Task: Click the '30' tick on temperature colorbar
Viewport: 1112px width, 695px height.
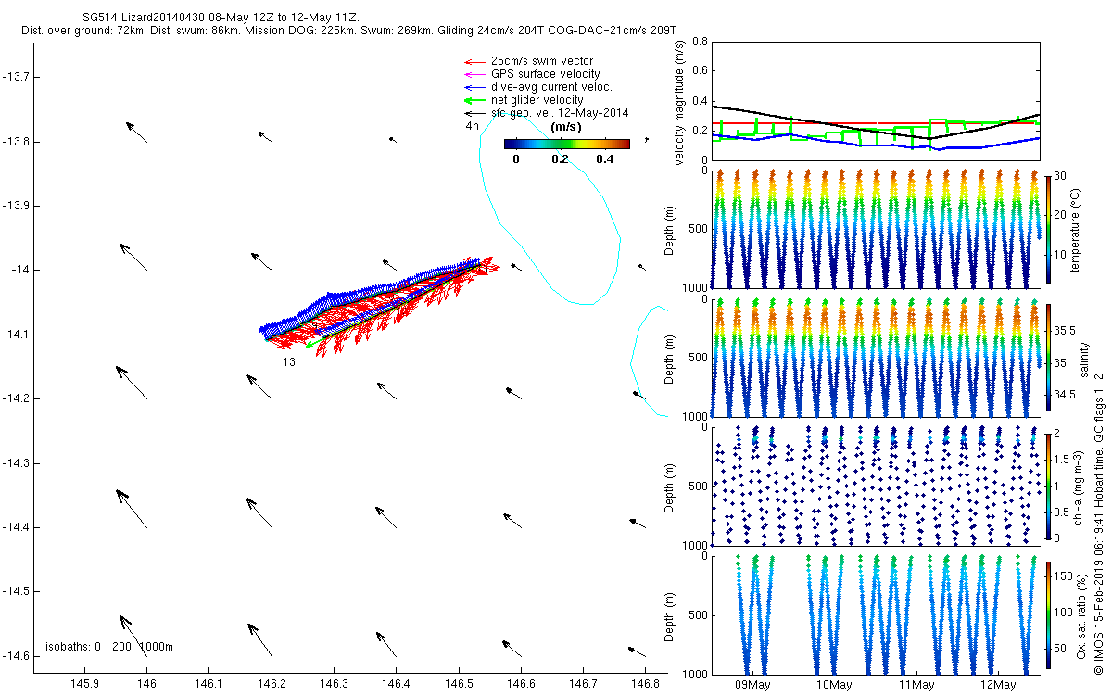Action: [1061, 176]
